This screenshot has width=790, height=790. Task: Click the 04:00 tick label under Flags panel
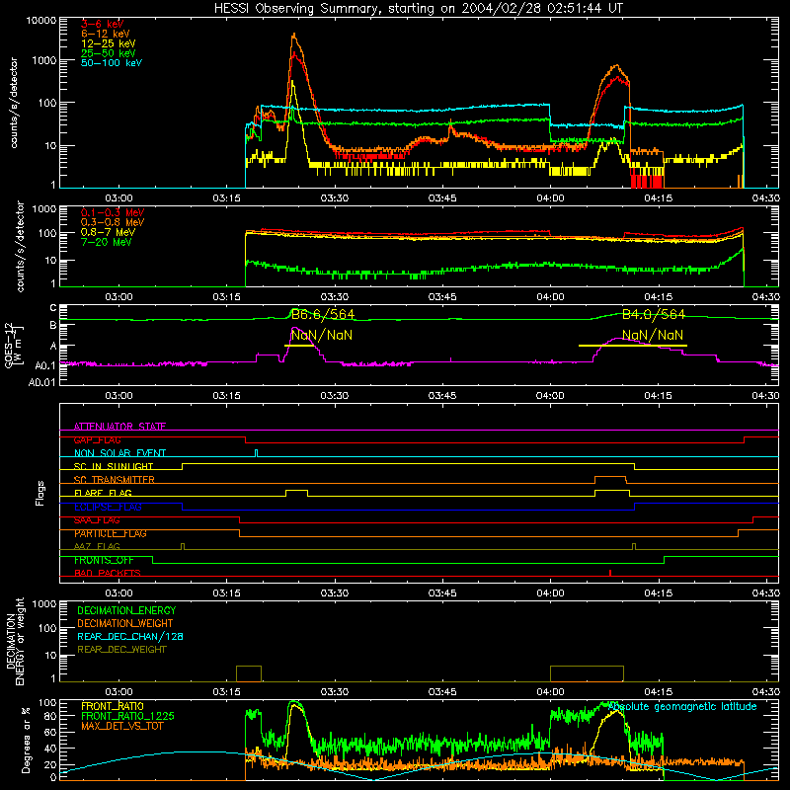pyautogui.click(x=550, y=593)
